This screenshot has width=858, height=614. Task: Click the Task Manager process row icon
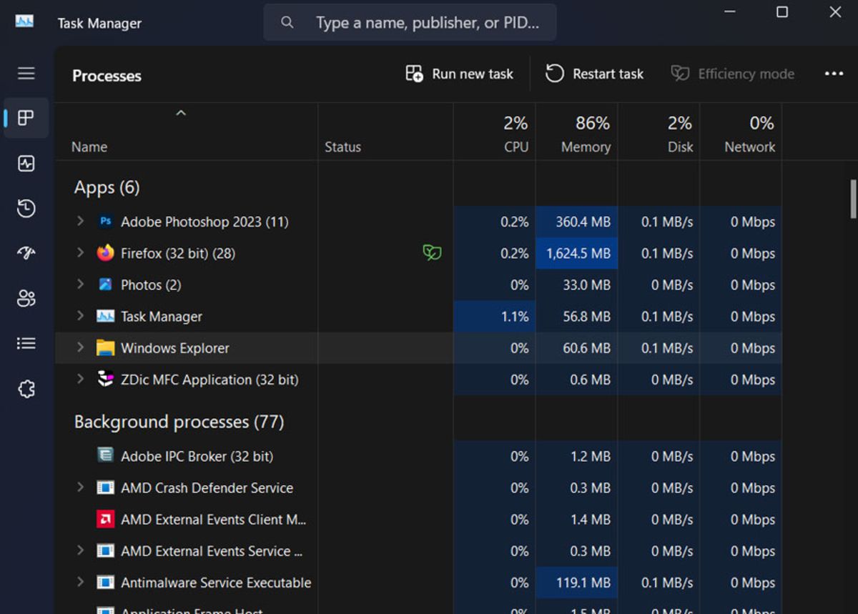tap(105, 316)
